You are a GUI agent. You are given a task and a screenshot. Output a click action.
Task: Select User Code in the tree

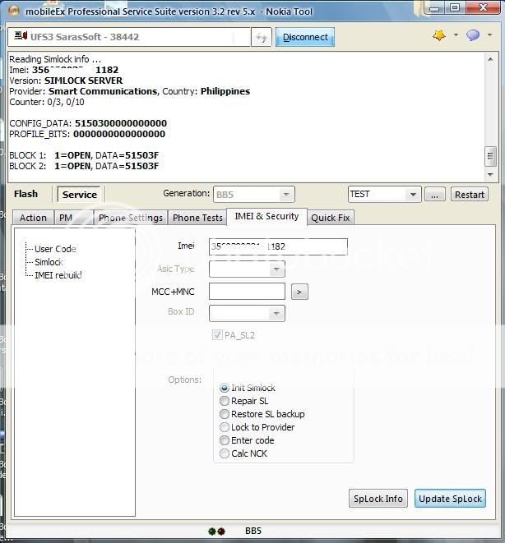tap(55, 249)
